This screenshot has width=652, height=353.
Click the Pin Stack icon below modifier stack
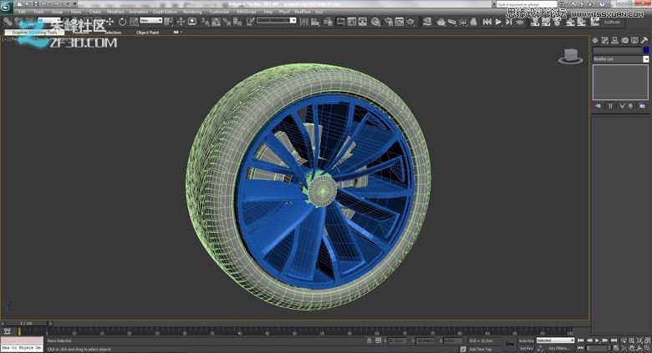click(598, 106)
